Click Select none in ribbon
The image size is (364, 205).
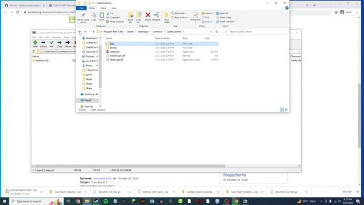pyautogui.click(x=224, y=18)
